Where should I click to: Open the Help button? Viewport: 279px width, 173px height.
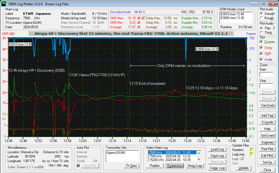(267, 129)
